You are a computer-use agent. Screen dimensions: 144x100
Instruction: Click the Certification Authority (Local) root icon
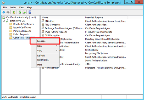4,17
